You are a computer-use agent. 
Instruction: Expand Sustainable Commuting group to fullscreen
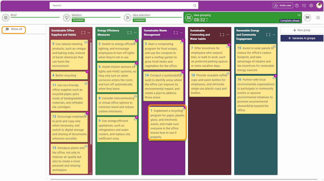(x=222, y=35)
